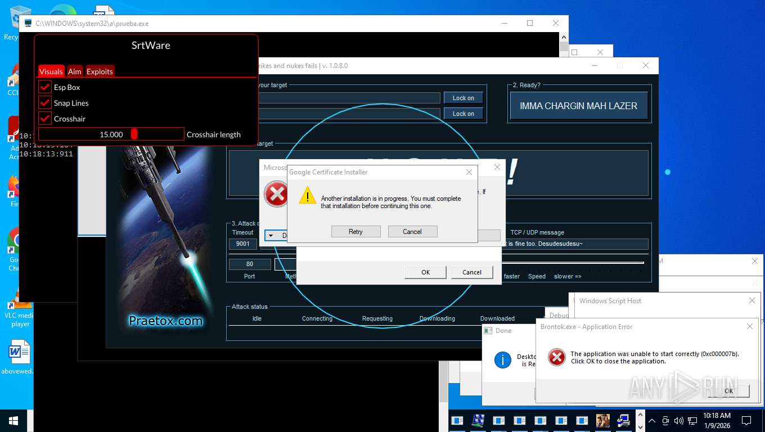Show hidden icons in system tray
This screenshot has width=765, height=432.
(652, 420)
